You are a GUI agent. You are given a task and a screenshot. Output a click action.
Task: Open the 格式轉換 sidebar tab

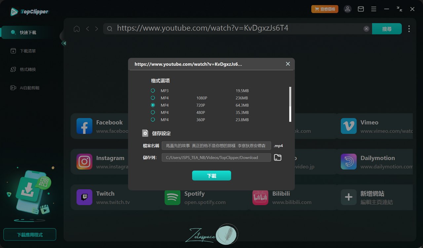click(28, 70)
